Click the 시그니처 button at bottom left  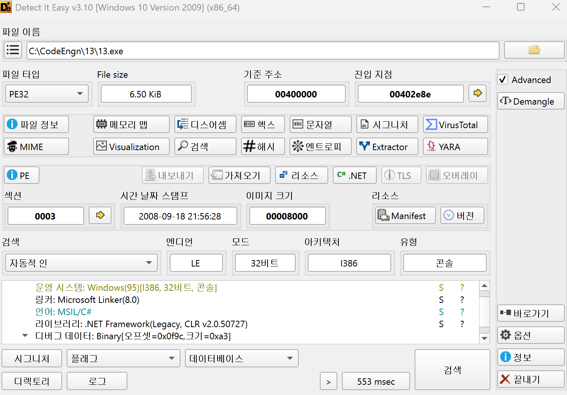tap(32, 358)
